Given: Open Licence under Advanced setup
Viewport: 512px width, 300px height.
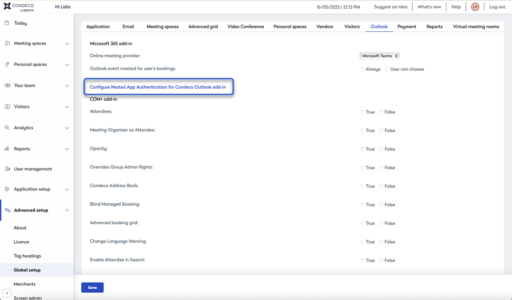Looking at the screenshot, I should [x=22, y=242].
